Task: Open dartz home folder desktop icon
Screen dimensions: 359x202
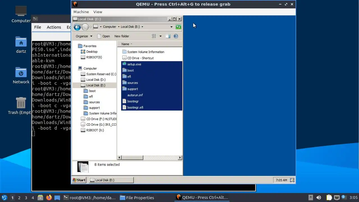Action: tap(21, 45)
